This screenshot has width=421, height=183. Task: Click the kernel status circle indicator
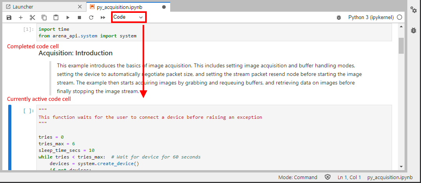click(x=399, y=18)
